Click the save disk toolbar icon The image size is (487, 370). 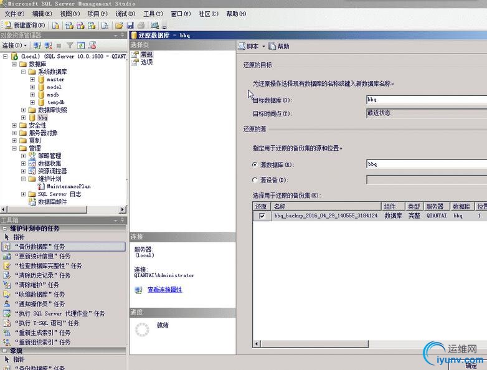click(x=130, y=25)
